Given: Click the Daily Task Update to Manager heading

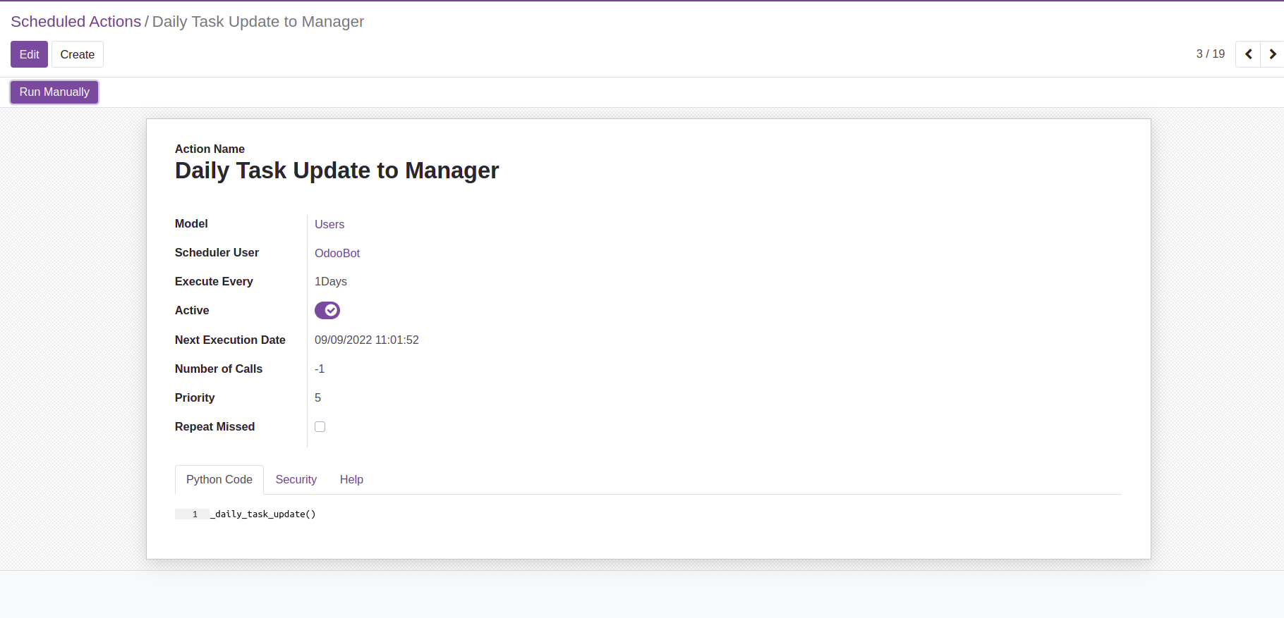Looking at the screenshot, I should pyautogui.click(x=337, y=171).
